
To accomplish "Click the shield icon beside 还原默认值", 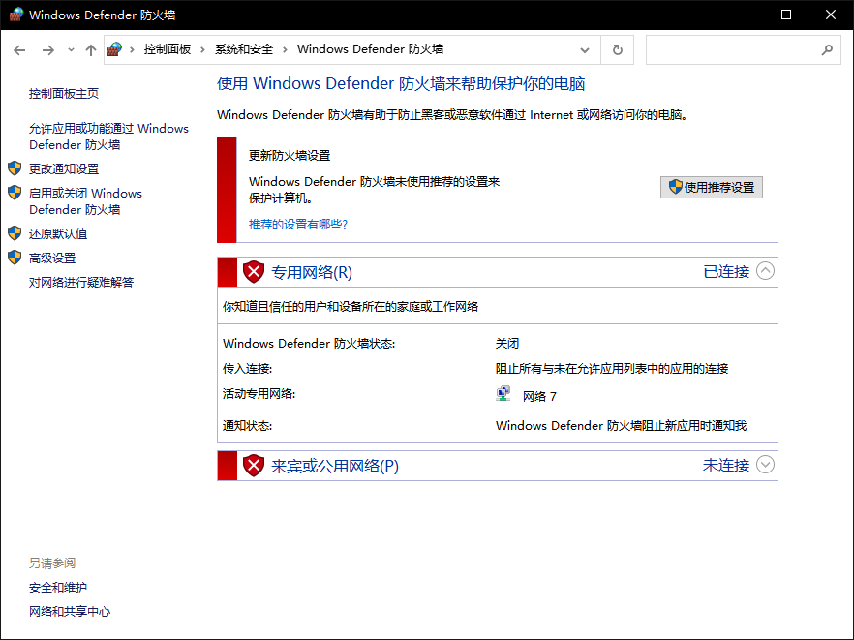I will coord(15,233).
